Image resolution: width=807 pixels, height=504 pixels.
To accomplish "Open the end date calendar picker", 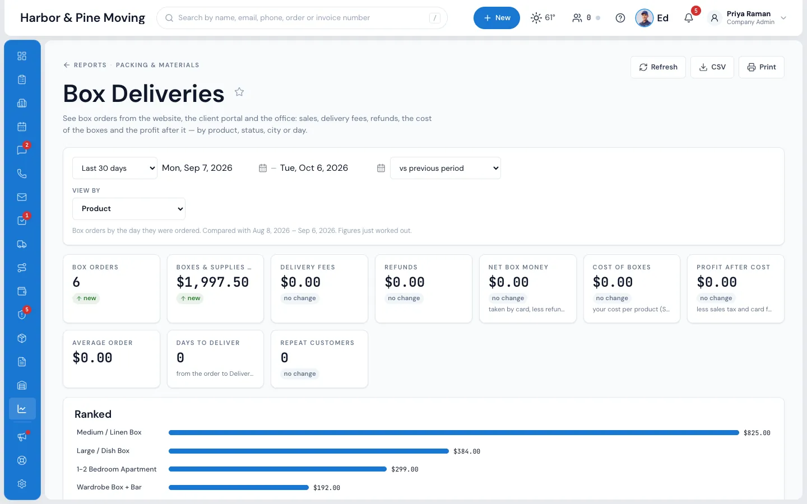I will (x=381, y=168).
